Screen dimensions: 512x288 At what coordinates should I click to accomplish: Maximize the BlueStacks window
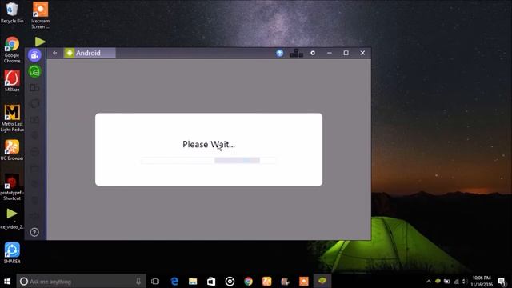point(346,53)
